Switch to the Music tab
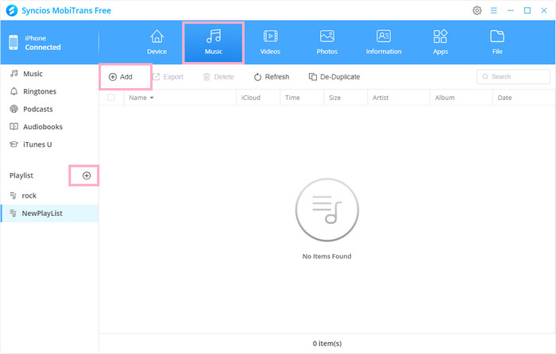The width and height of the screenshot is (556, 354). coord(214,43)
